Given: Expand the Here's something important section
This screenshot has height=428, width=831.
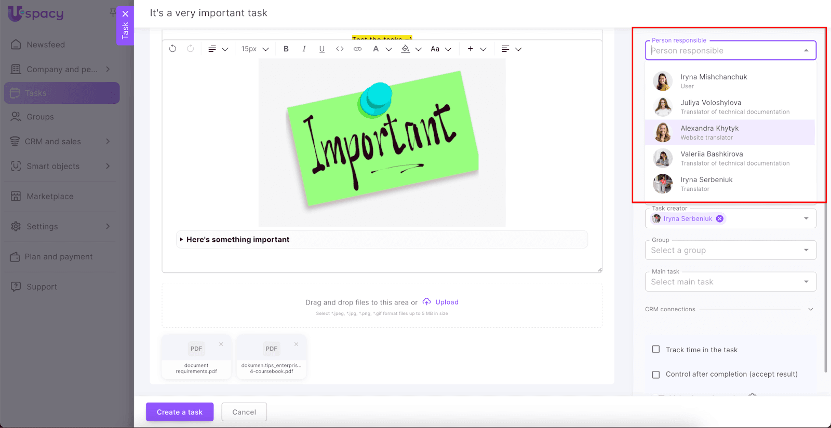Looking at the screenshot, I should coord(181,240).
